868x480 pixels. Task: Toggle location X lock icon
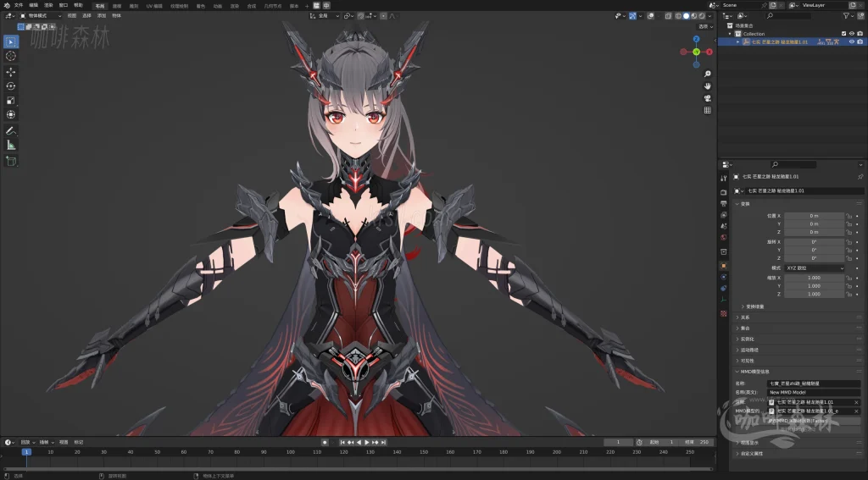point(849,216)
